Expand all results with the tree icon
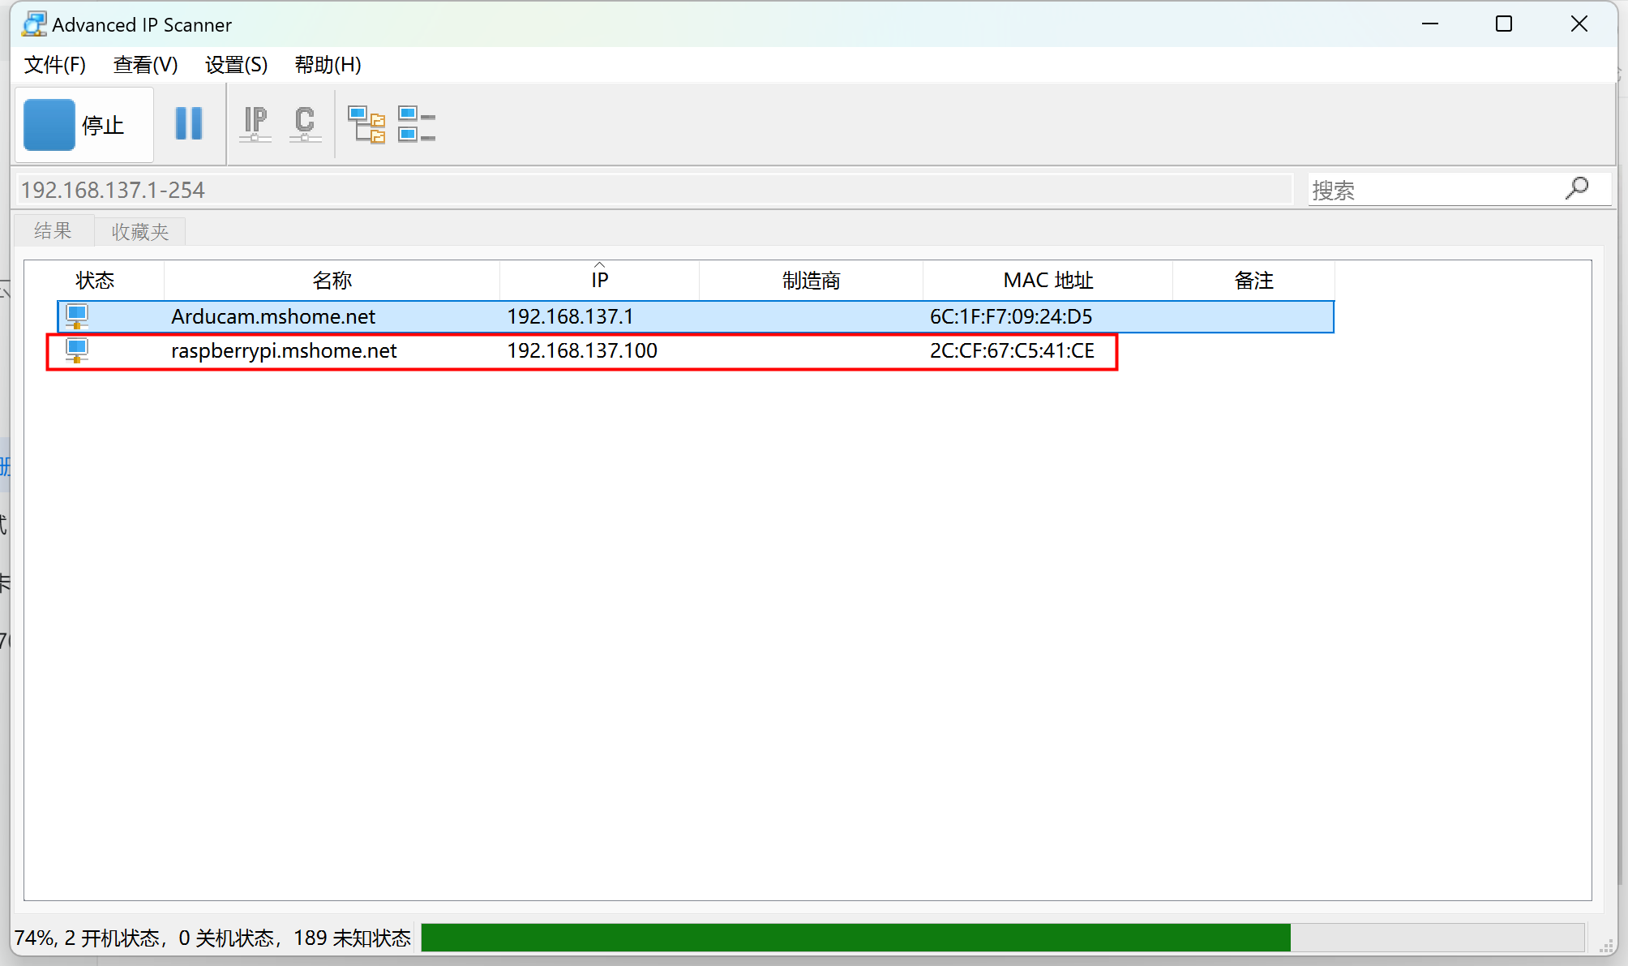Screen dimensions: 1628x966 pos(366,124)
